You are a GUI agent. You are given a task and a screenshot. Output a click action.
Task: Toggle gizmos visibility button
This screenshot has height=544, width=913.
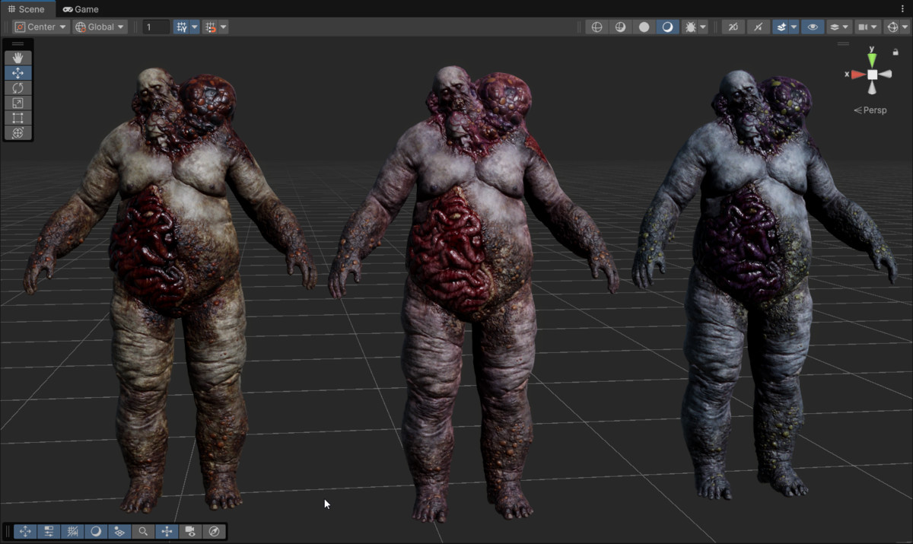[x=892, y=27]
